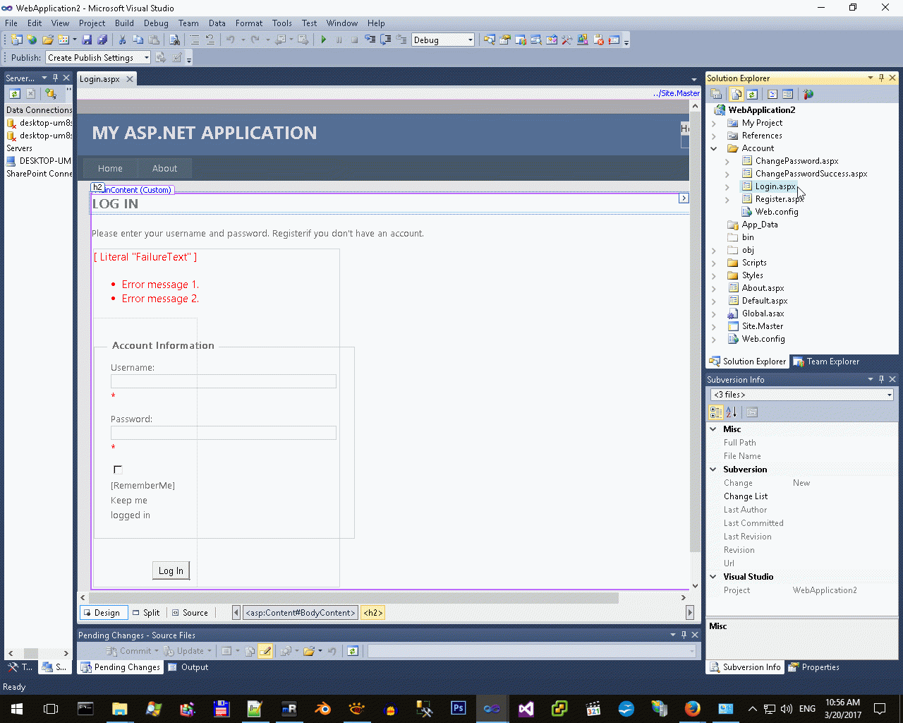Open the Build menu
Image resolution: width=903 pixels, height=723 pixels.
pos(124,23)
